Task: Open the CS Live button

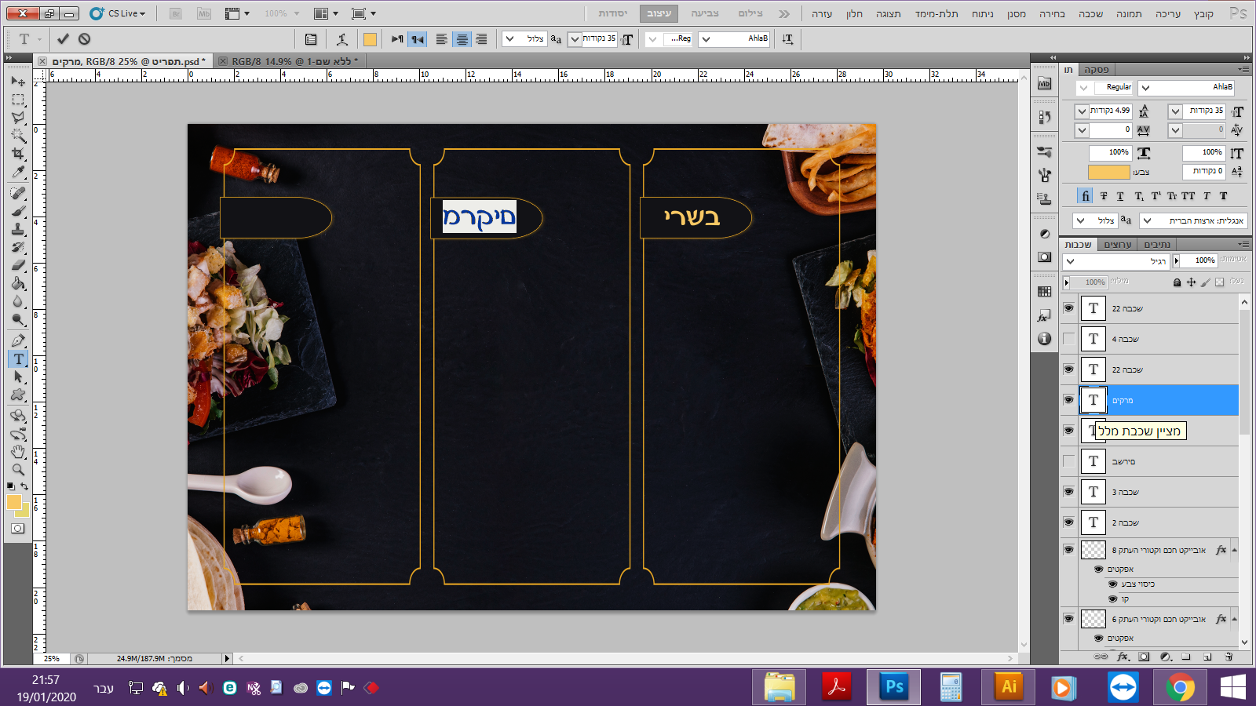Action: click(x=119, y=13)
